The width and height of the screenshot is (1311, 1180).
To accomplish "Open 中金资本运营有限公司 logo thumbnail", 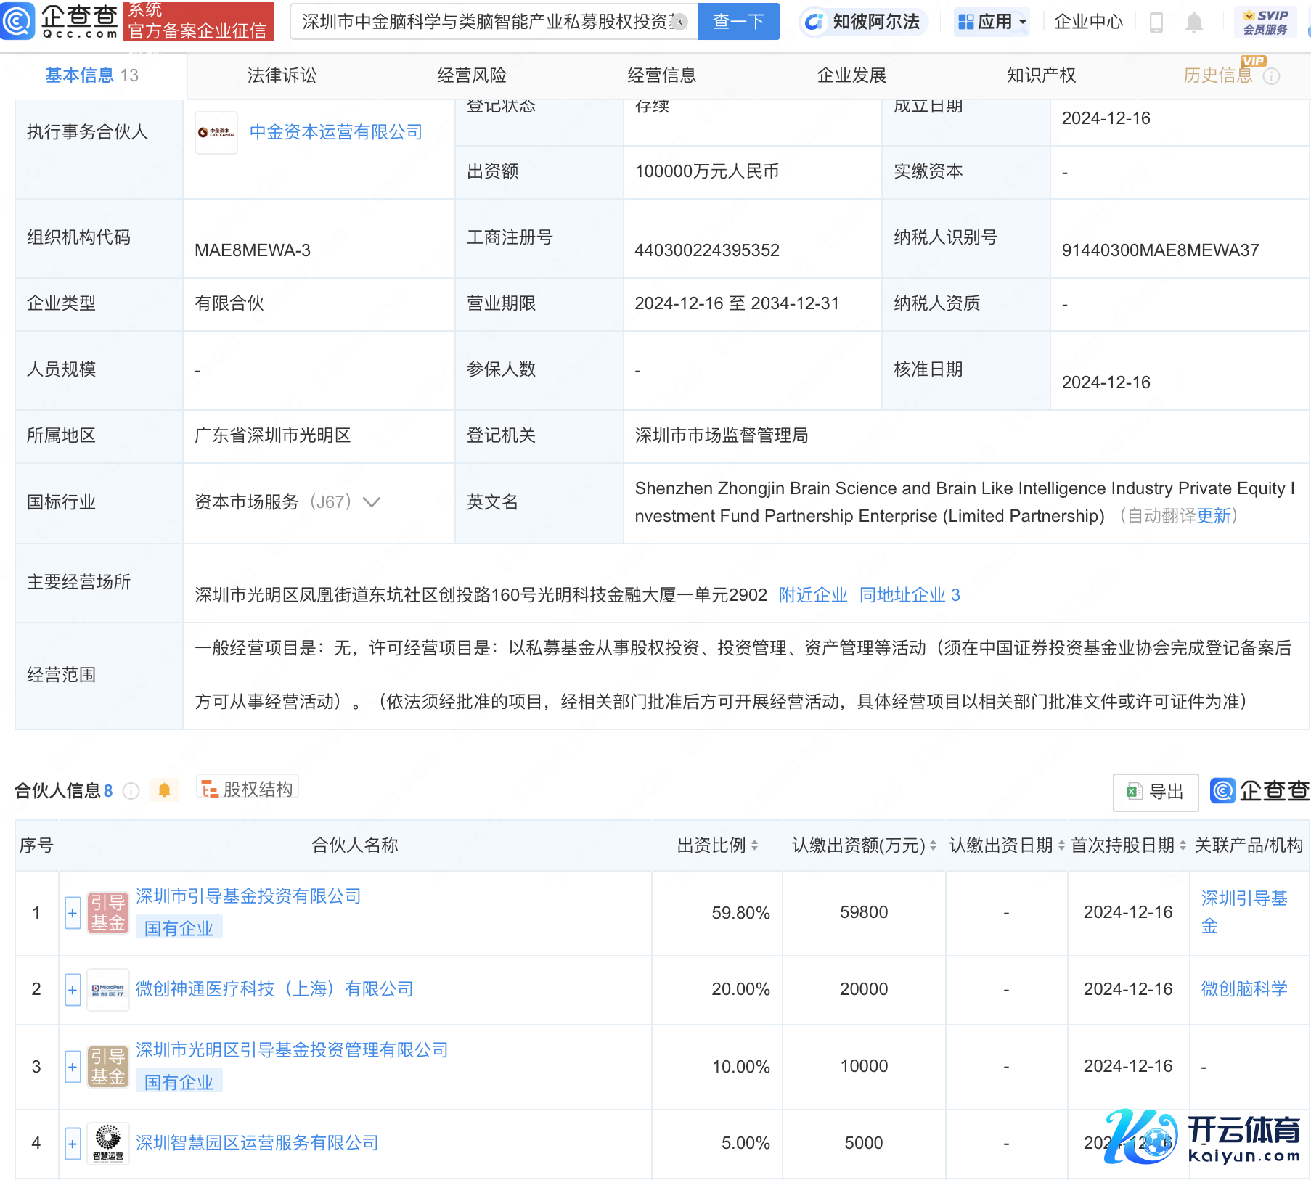I will (x=216, y=132).
